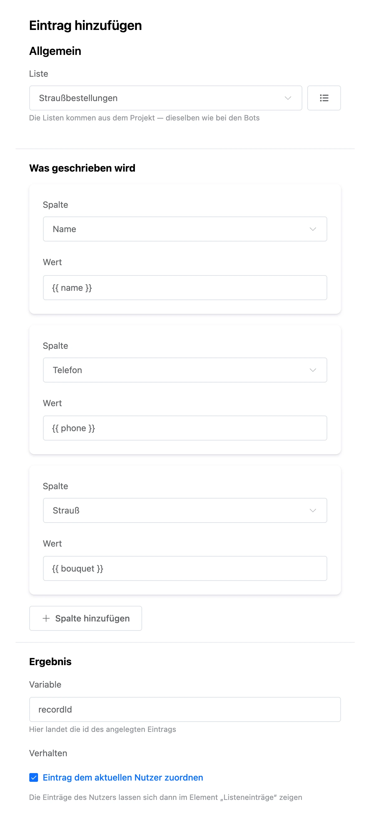Focus the {{ bouquet }} value field
The width and height of the screenshot is (369, 818).
[185, 568]
